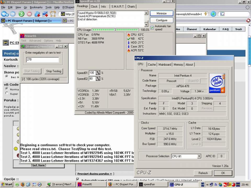251x188 pixels.
Task: Select the 'Normal' vB Code radio button
Action: [7, 89]
